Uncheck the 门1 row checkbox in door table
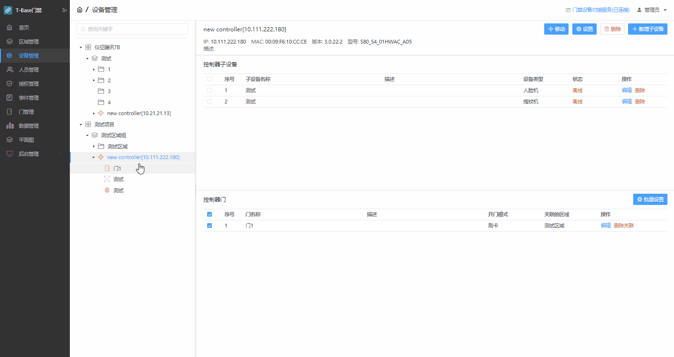Screen dimensions: 674x357 coord(210,226)
